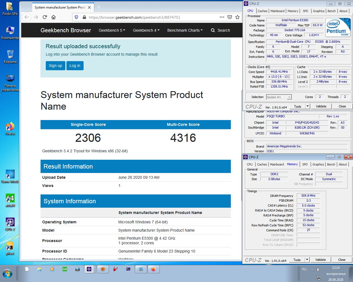Show hidden system tray icons
This screenshot has height=282, width=353.
312,270
